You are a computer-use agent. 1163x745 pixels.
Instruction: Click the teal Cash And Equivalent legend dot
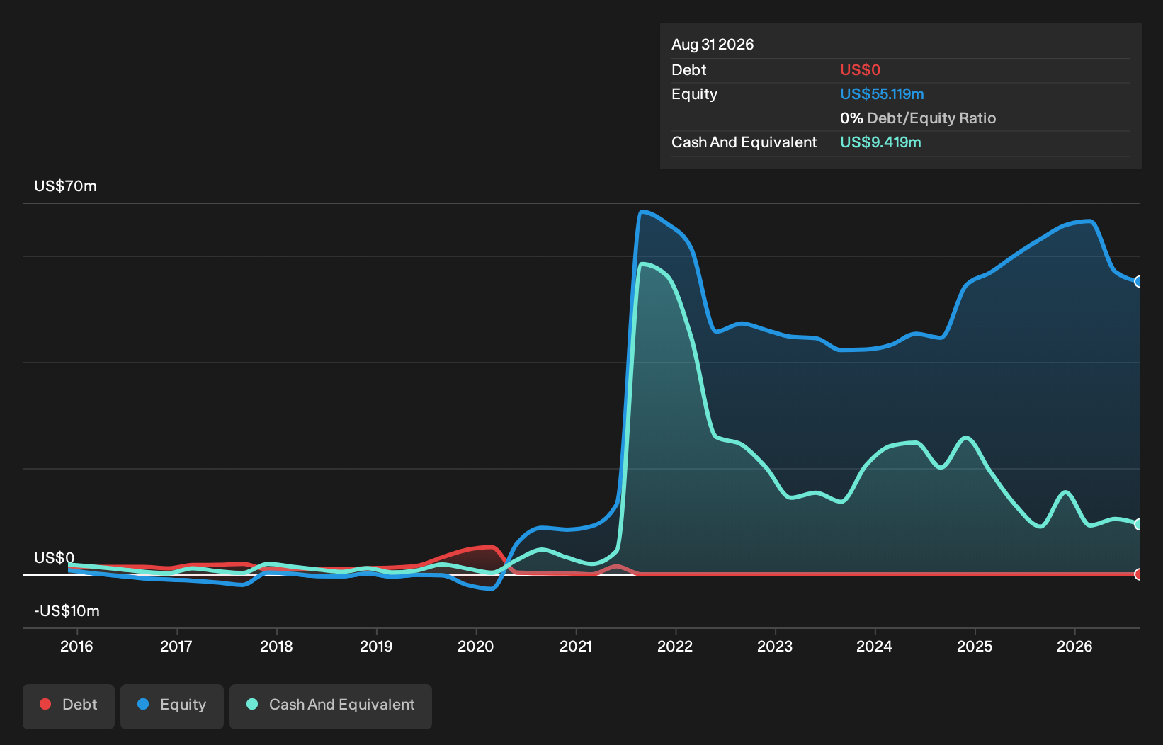click(252, 704)
